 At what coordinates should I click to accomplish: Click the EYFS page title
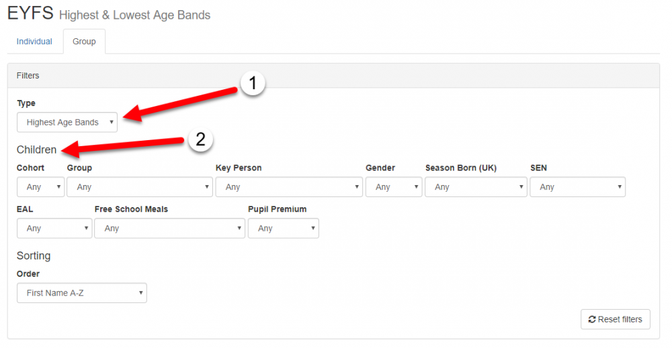pos(30,13)
